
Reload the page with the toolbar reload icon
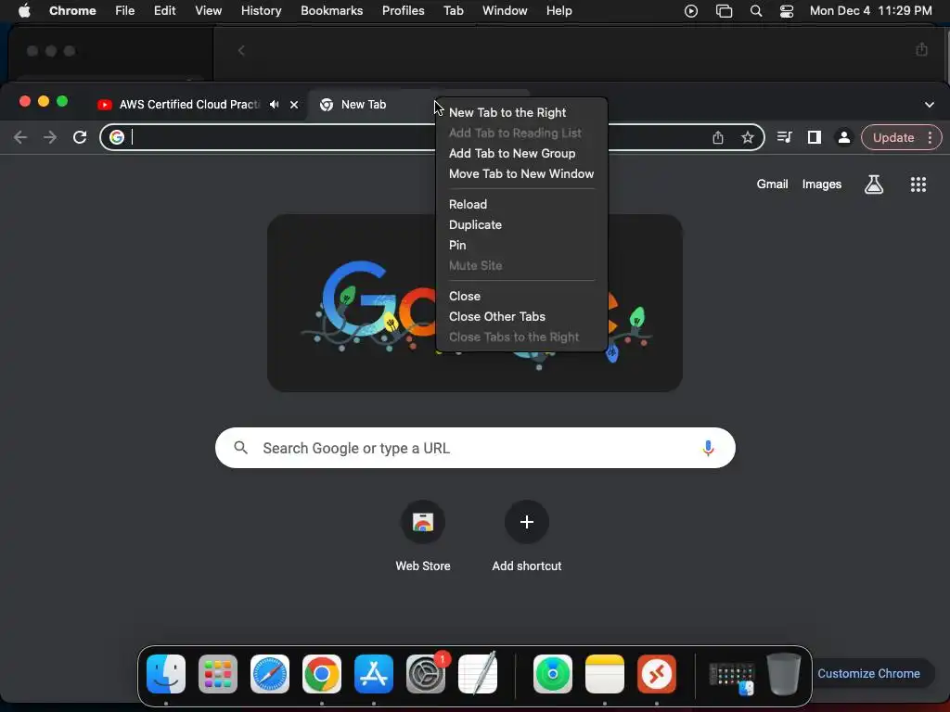tap(80, 137)
